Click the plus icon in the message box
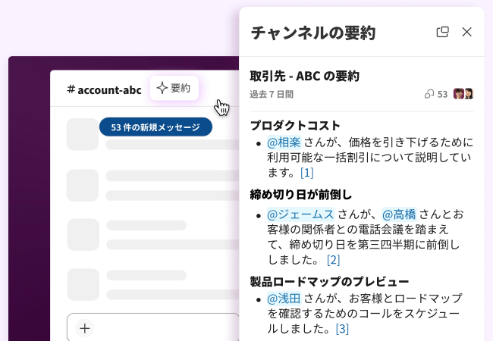Screen dimensions: 493x341 85,328
